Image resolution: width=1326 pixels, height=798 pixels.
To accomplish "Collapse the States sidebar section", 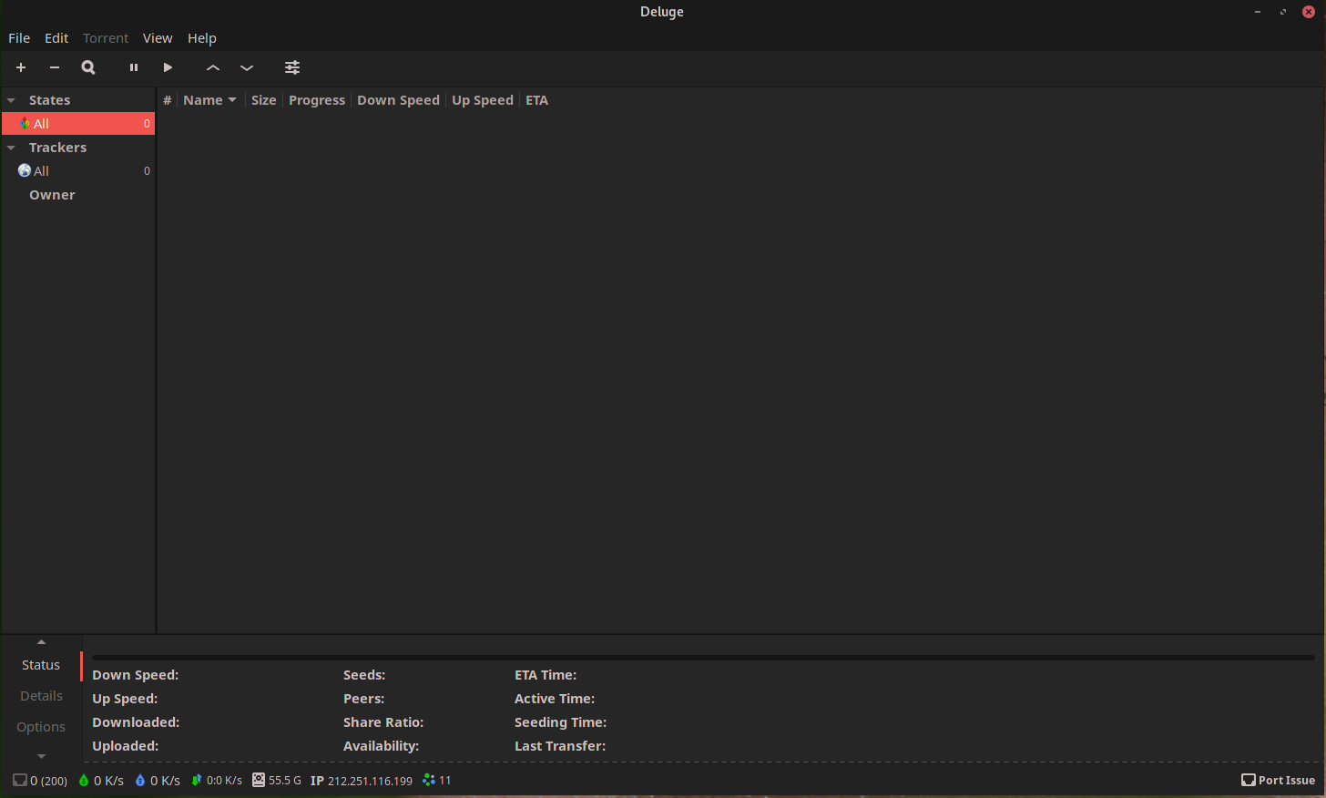I will [x=12, y=100].
